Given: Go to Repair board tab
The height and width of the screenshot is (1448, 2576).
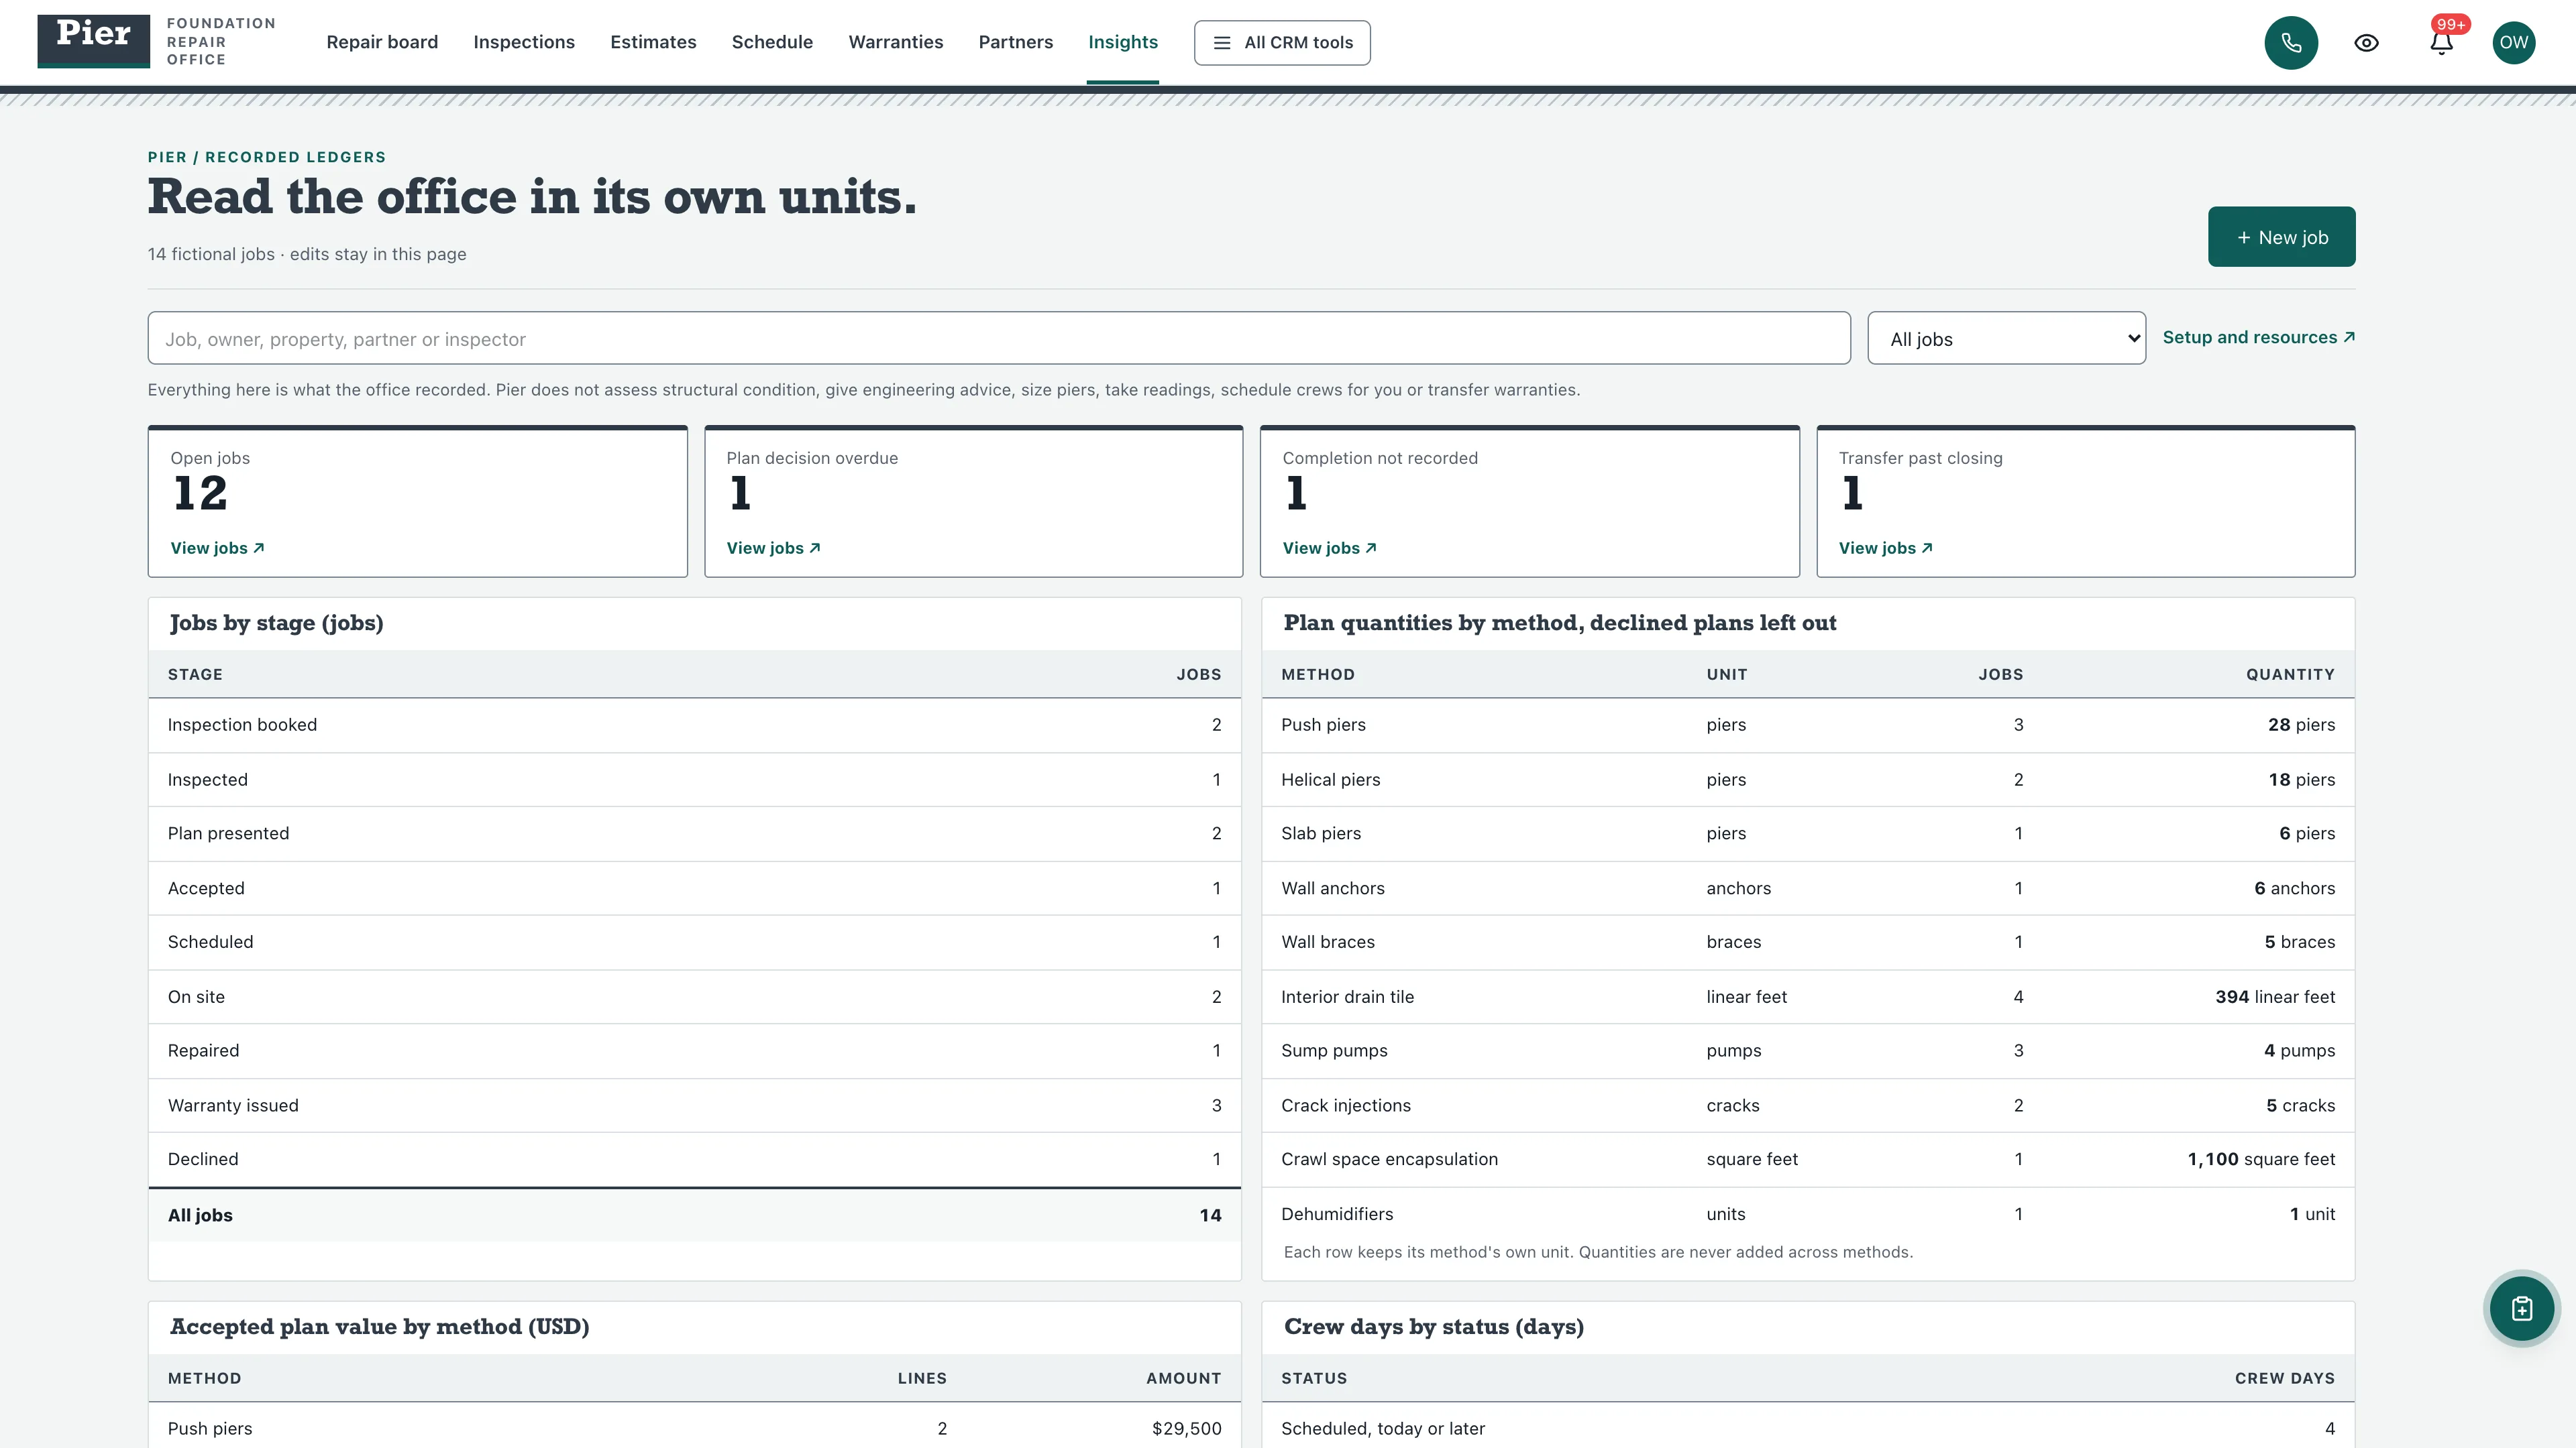Looking at the screenshot, I should (382, 42).
